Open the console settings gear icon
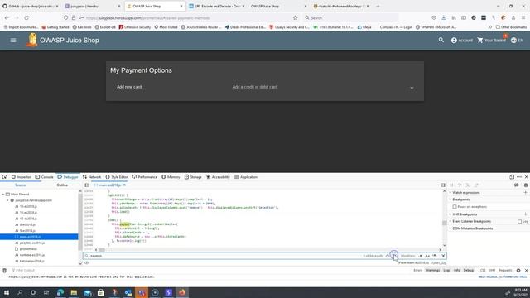 (x=518, y=271)
